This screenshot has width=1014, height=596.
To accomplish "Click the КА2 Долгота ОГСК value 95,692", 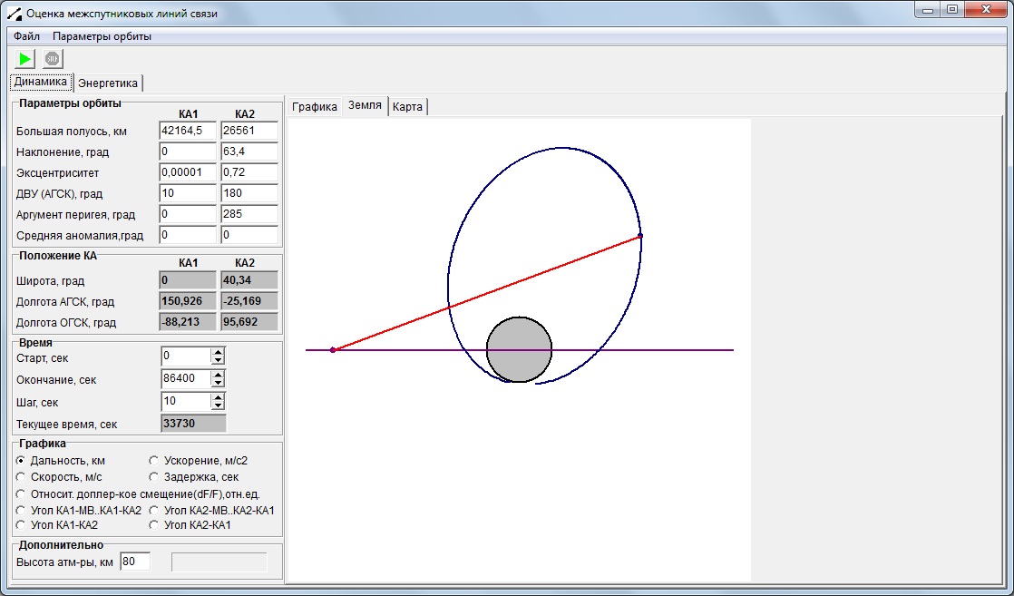I will pos(249,322).
